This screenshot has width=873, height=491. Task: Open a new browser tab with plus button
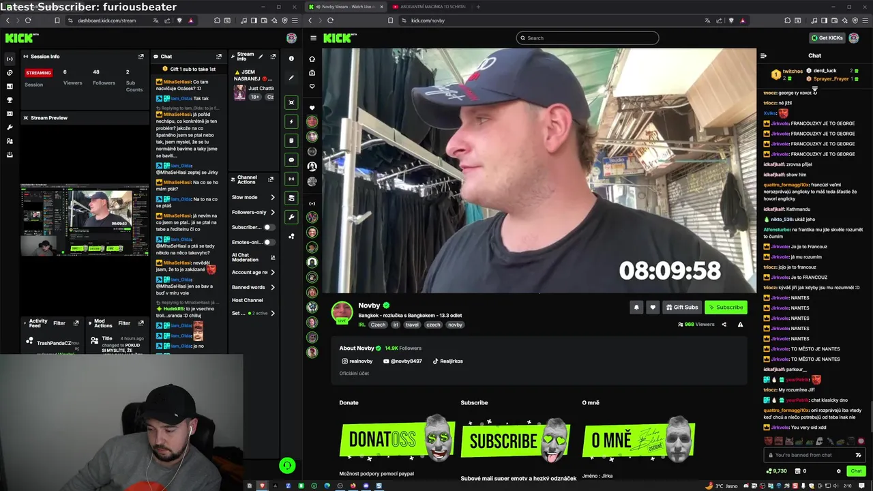point(478,7)
